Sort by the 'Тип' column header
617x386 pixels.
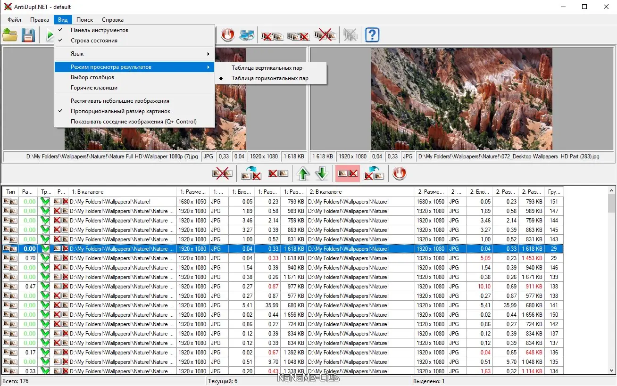[11, 192]
